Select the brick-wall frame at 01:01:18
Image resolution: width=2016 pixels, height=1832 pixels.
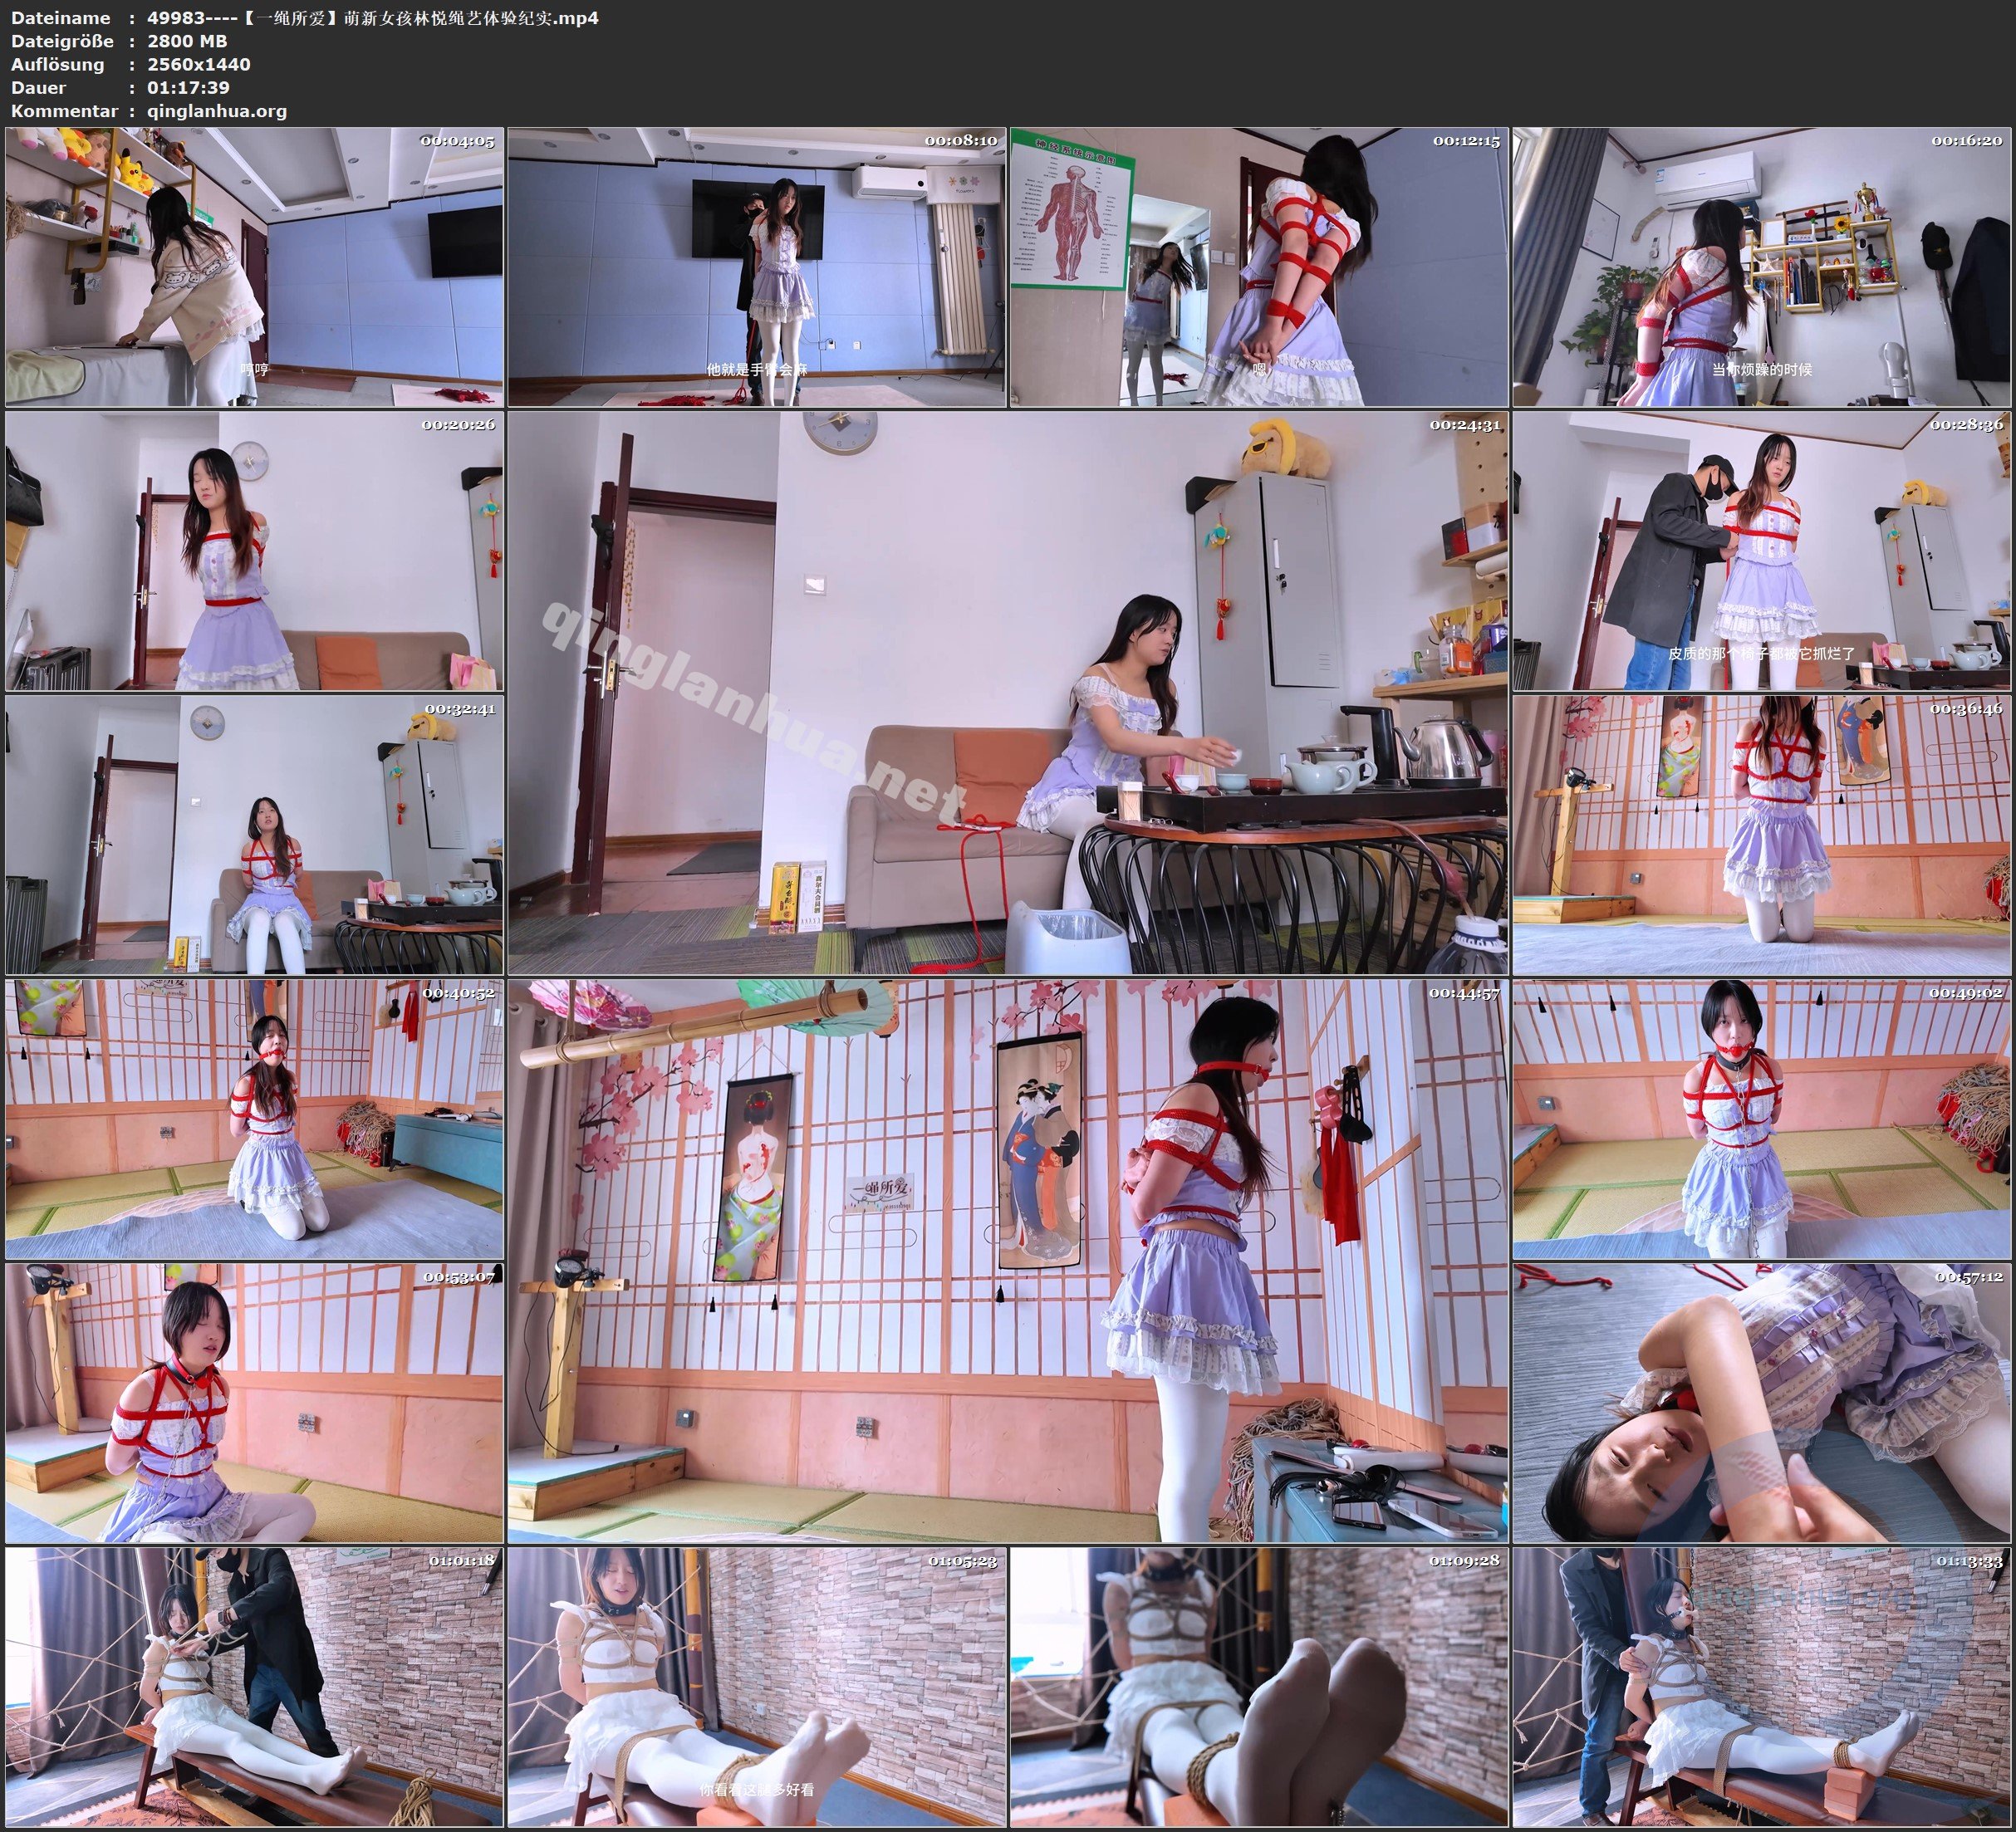[x=254, y=1687]
